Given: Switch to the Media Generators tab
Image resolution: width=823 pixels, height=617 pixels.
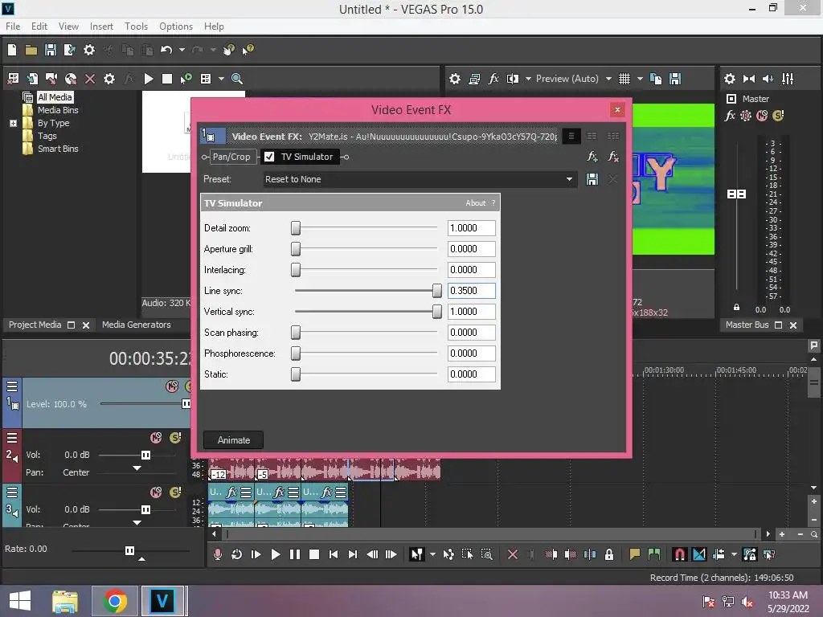Looking at the screenshot, I should (x=137, y=325).
